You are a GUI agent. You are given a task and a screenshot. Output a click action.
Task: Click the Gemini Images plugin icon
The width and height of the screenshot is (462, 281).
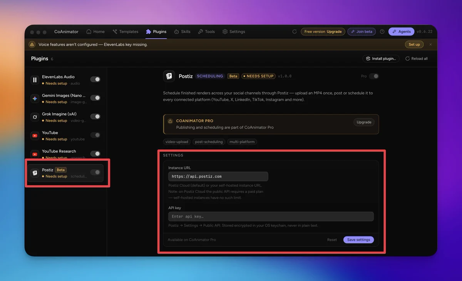click(35, 99)
